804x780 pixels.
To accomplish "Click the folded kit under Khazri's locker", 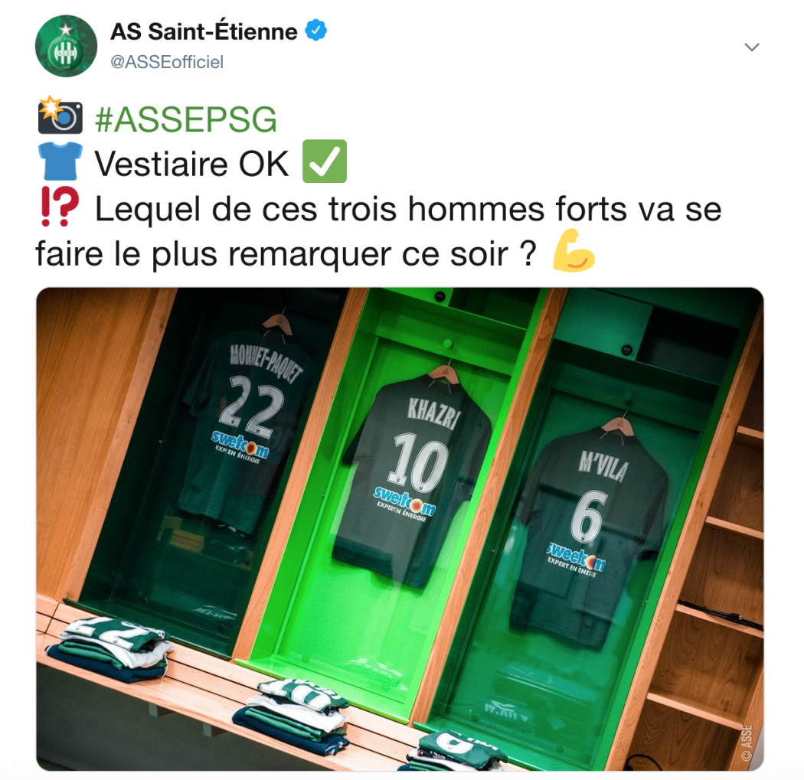I will click(x=291, y=714).
